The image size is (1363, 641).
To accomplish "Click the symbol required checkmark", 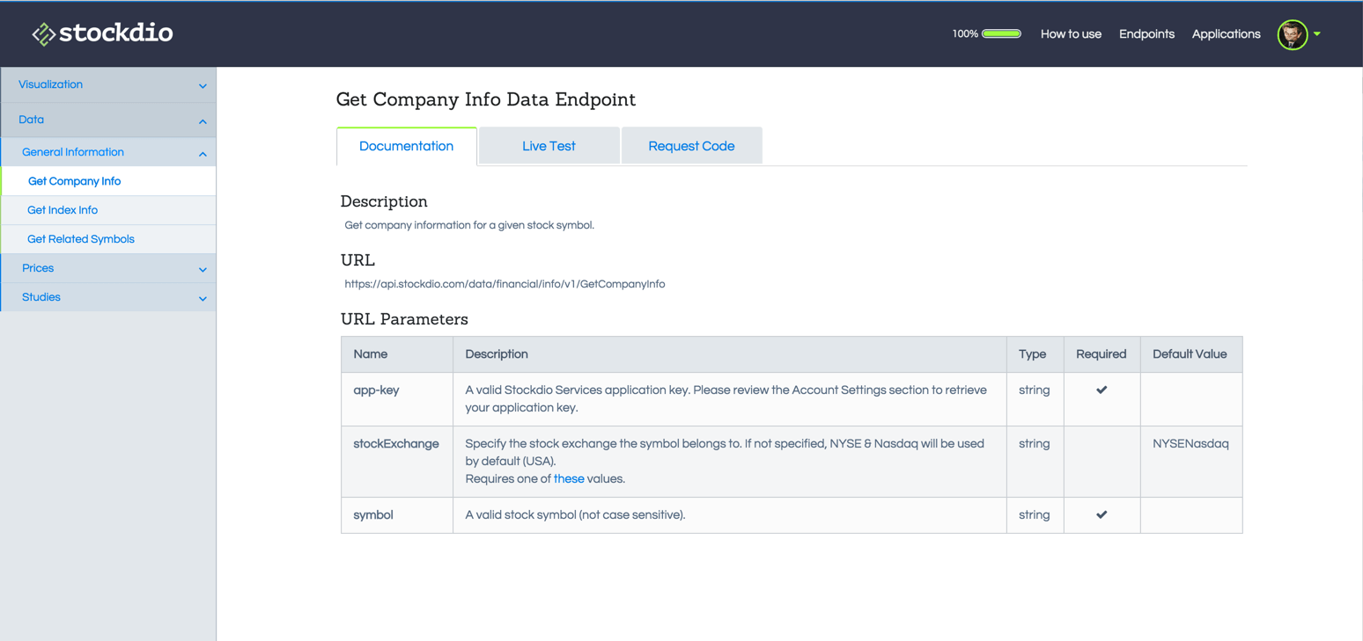I will pyautogui.click(x=1101, y=514).
